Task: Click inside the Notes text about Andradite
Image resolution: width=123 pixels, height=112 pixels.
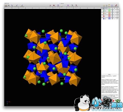Action: (x=109, y=76)
